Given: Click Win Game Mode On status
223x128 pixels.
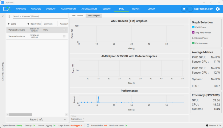Looking at the screenshot, I should pyautogui.click(x=118, y=125).
